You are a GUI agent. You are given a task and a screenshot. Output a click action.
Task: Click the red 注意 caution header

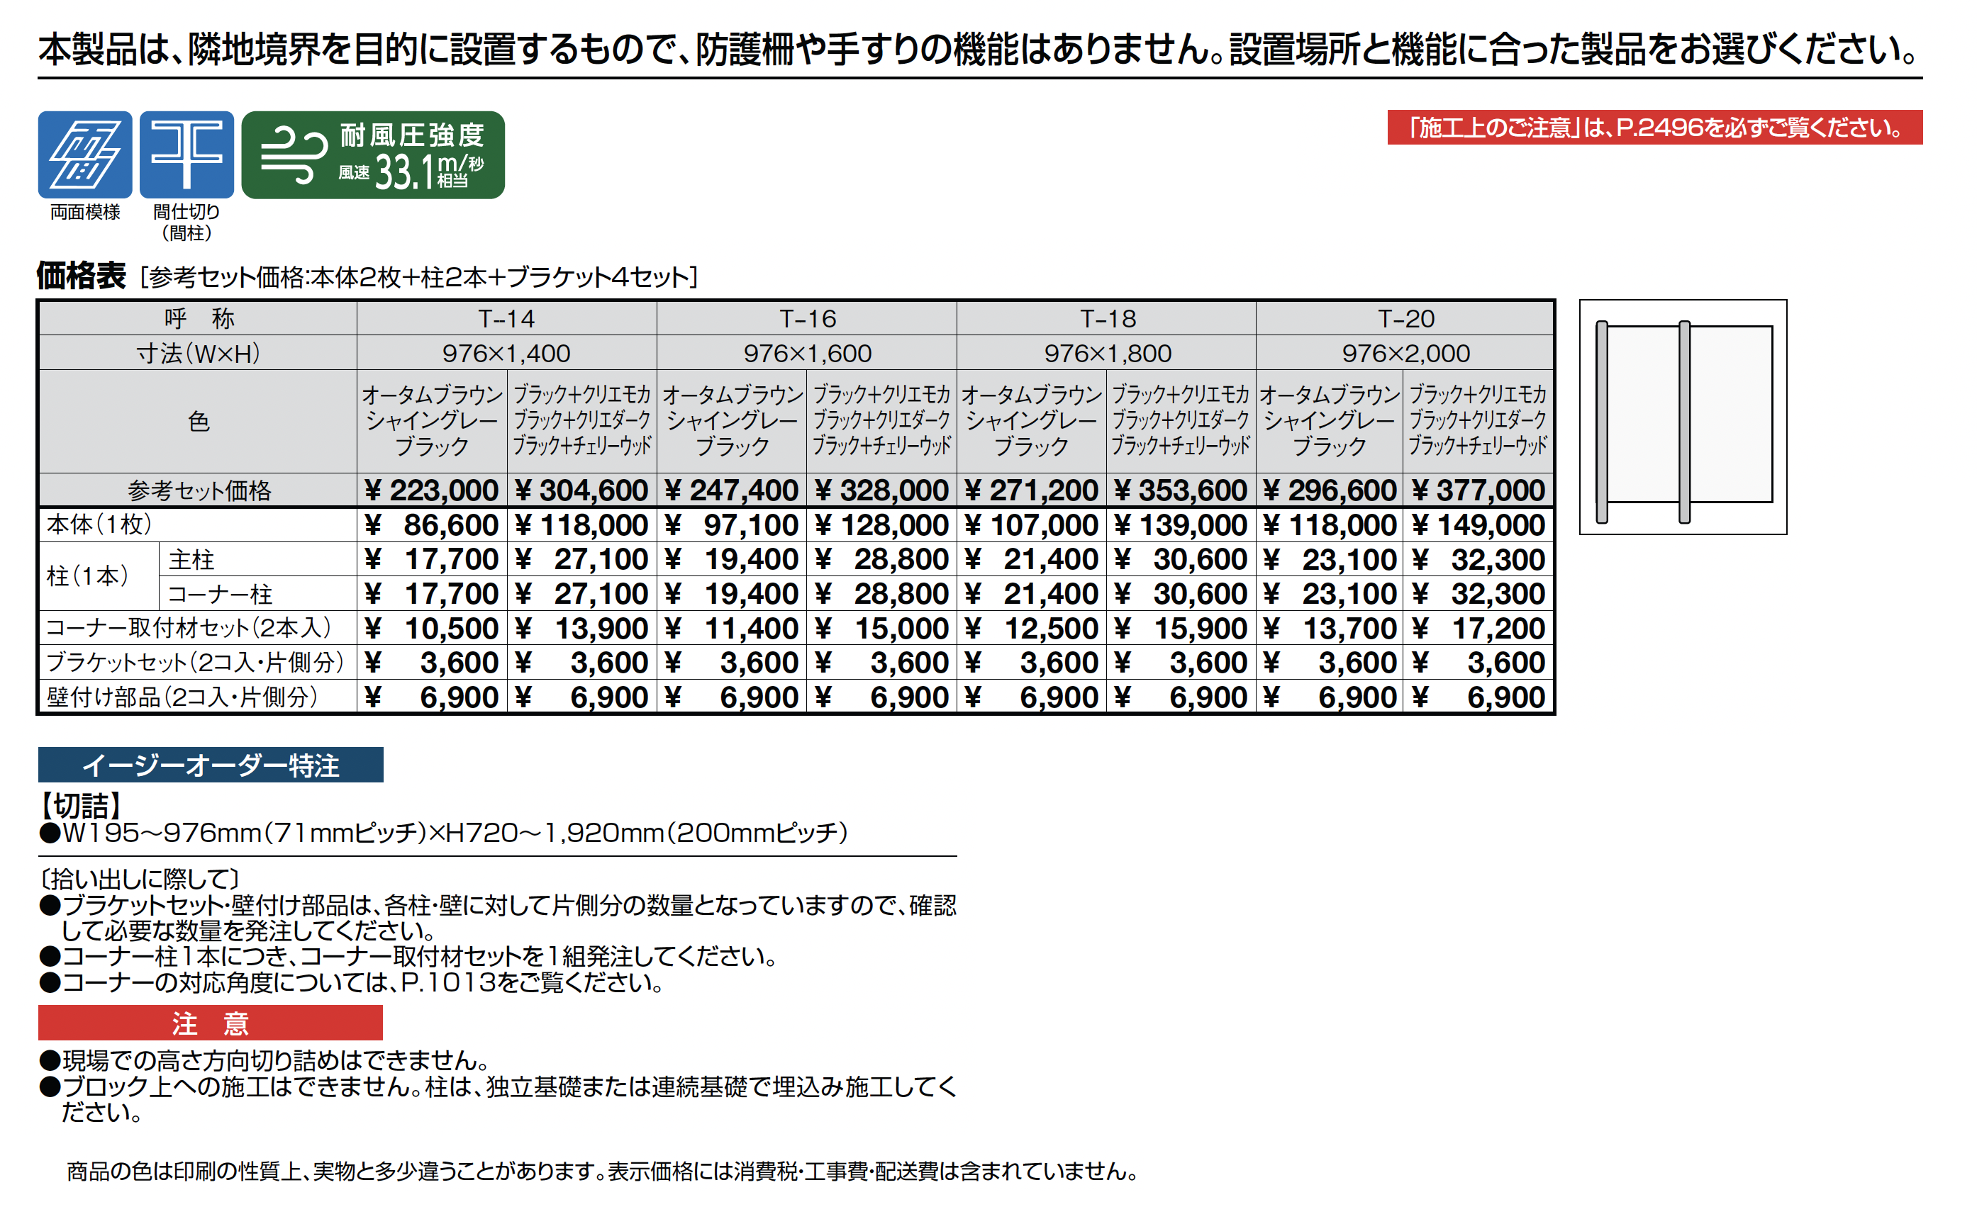click(211, 1023)
